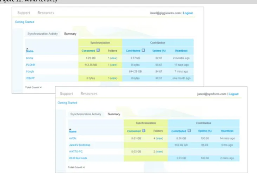Screen dimensions: 257x174
Task: Click '2 months ago' heartbeat for home
Action: click(x=181, y=58)
